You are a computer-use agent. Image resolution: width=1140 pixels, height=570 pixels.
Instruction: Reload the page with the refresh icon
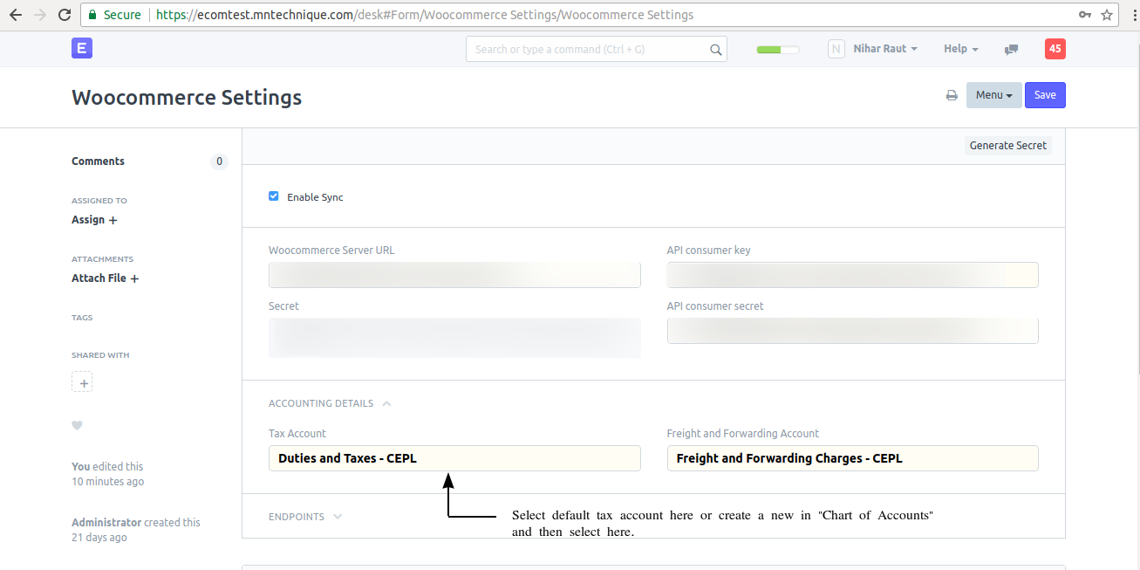[65, 15]
